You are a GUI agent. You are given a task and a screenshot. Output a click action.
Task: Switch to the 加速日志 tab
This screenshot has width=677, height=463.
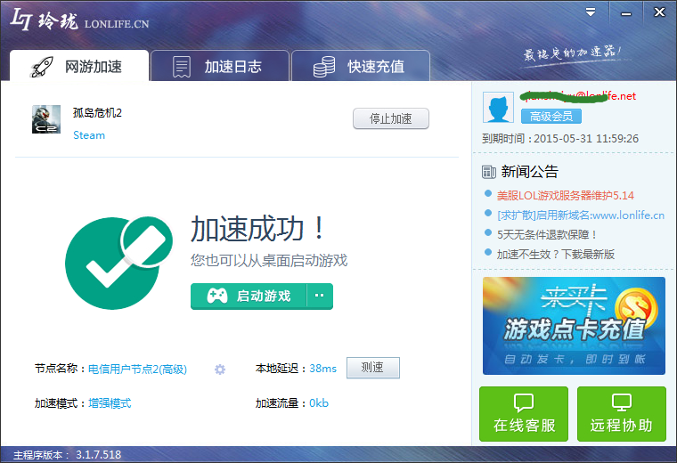coord(220,66)
